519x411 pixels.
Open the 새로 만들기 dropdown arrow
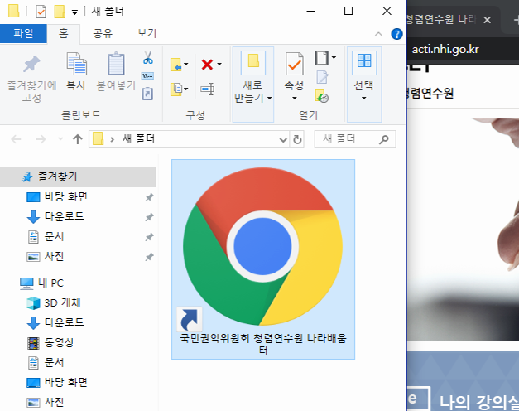click(270, 98)
